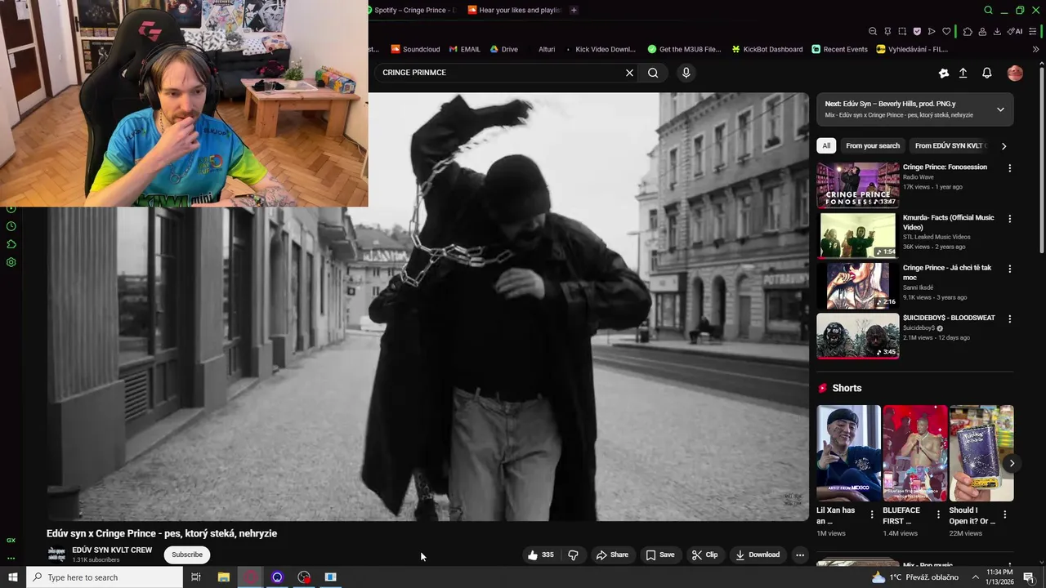Open BLUEFACE FIRST short
The image size is (1046, 588).
[x=914, y=453]
